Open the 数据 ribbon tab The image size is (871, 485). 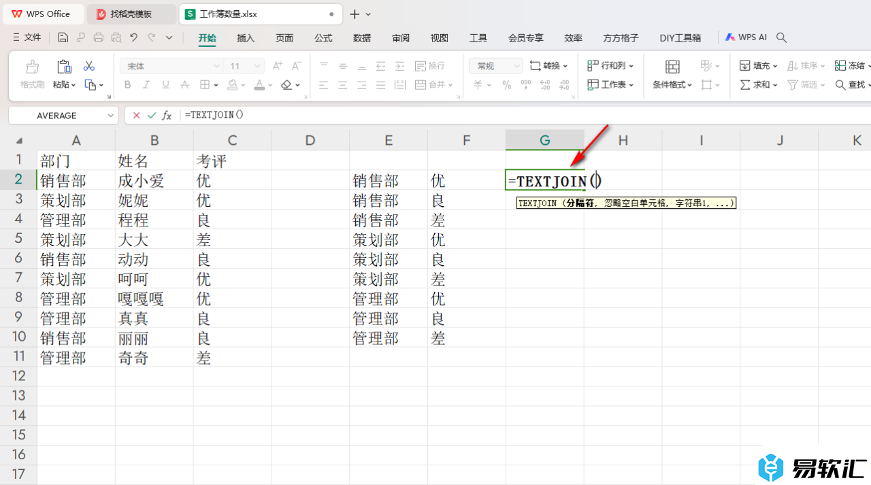pos(362,38)
